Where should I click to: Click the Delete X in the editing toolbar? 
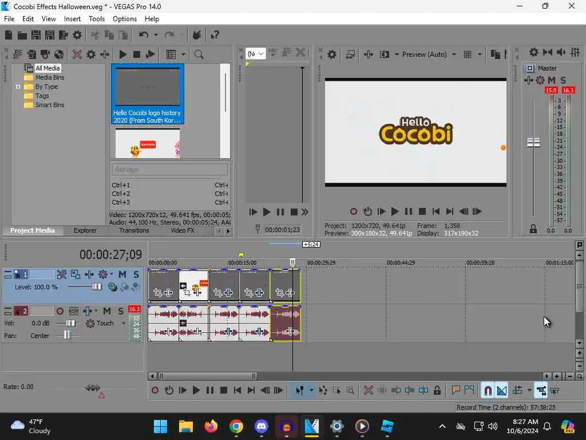(x=368, y=391)
